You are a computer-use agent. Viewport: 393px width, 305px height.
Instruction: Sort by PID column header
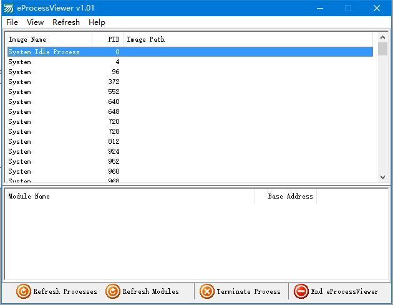[x=107, y=39]
